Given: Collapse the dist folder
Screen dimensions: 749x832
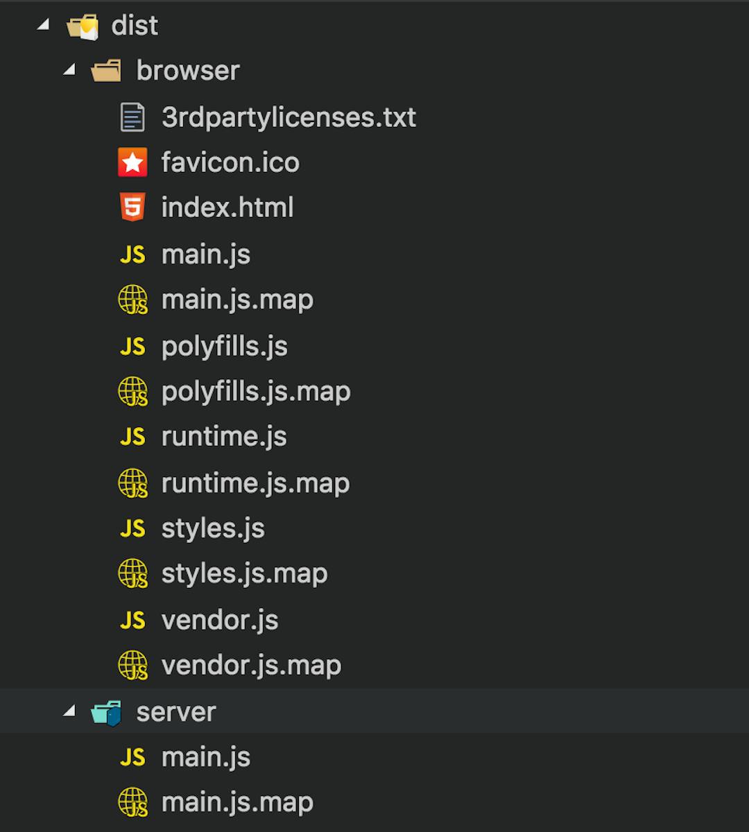Looking at the screenshot, I should coord(43,25).
